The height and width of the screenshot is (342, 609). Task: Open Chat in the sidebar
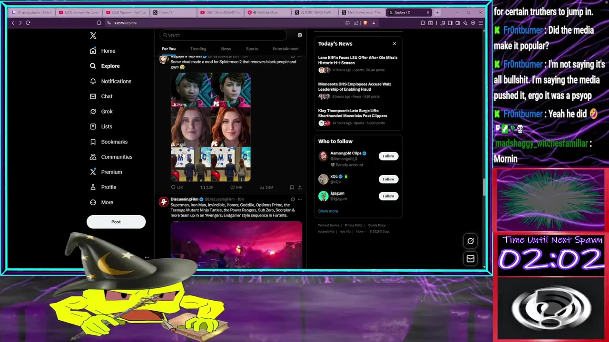tap(101, 96)
